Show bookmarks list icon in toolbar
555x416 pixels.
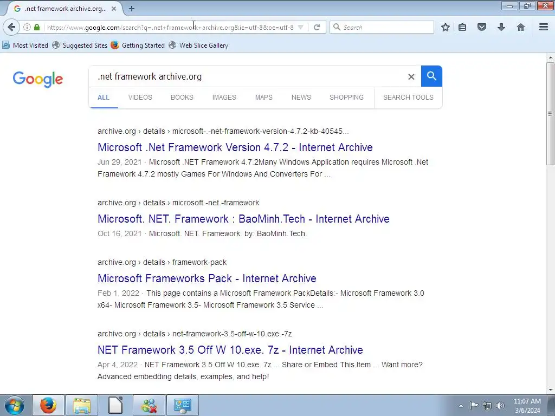click(462, 27)
